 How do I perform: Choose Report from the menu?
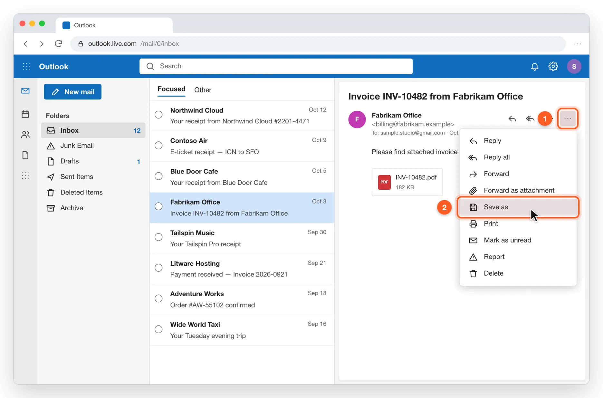[x=518, y=257]
